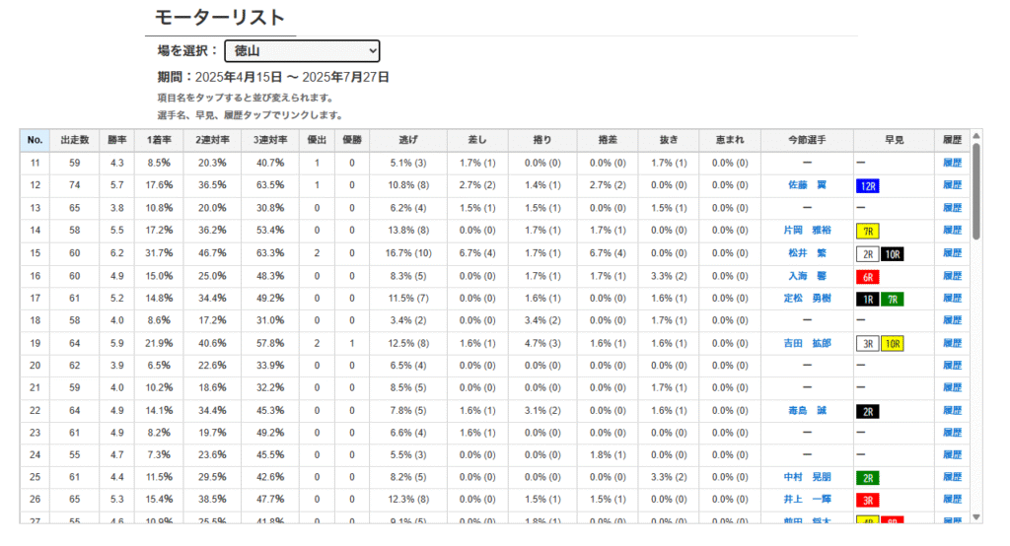
Task: Sort the table by the 勝率 column
Action: point(116,140)
